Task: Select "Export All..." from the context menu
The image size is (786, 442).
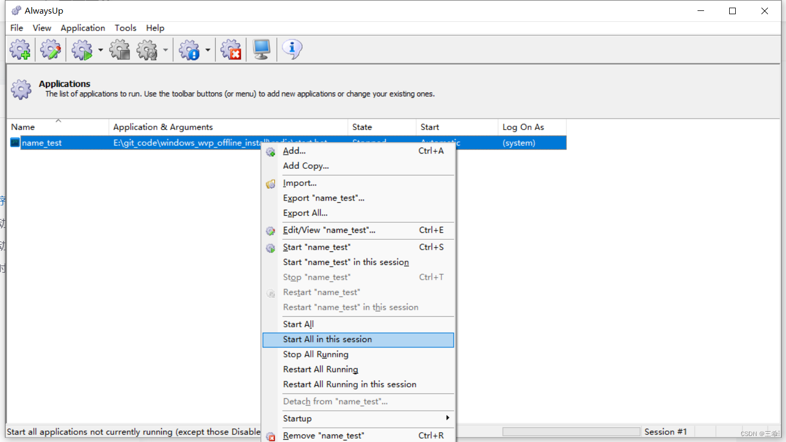Action: pos(305,213)
